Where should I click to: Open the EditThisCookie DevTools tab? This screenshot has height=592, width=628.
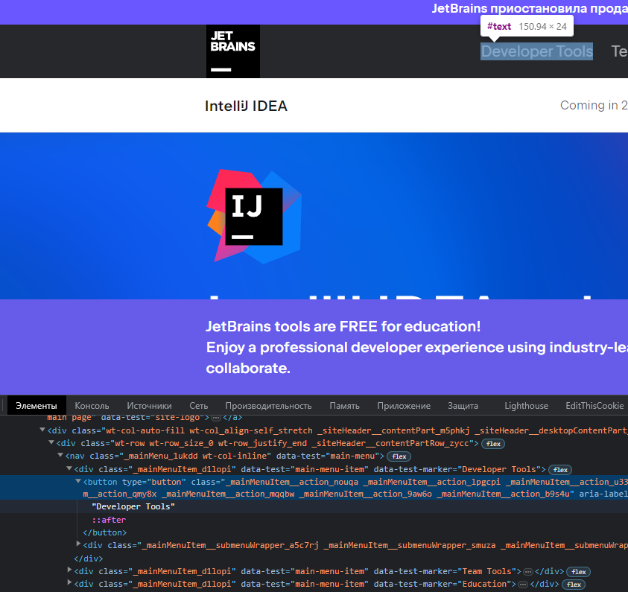[x=594, y=406]
